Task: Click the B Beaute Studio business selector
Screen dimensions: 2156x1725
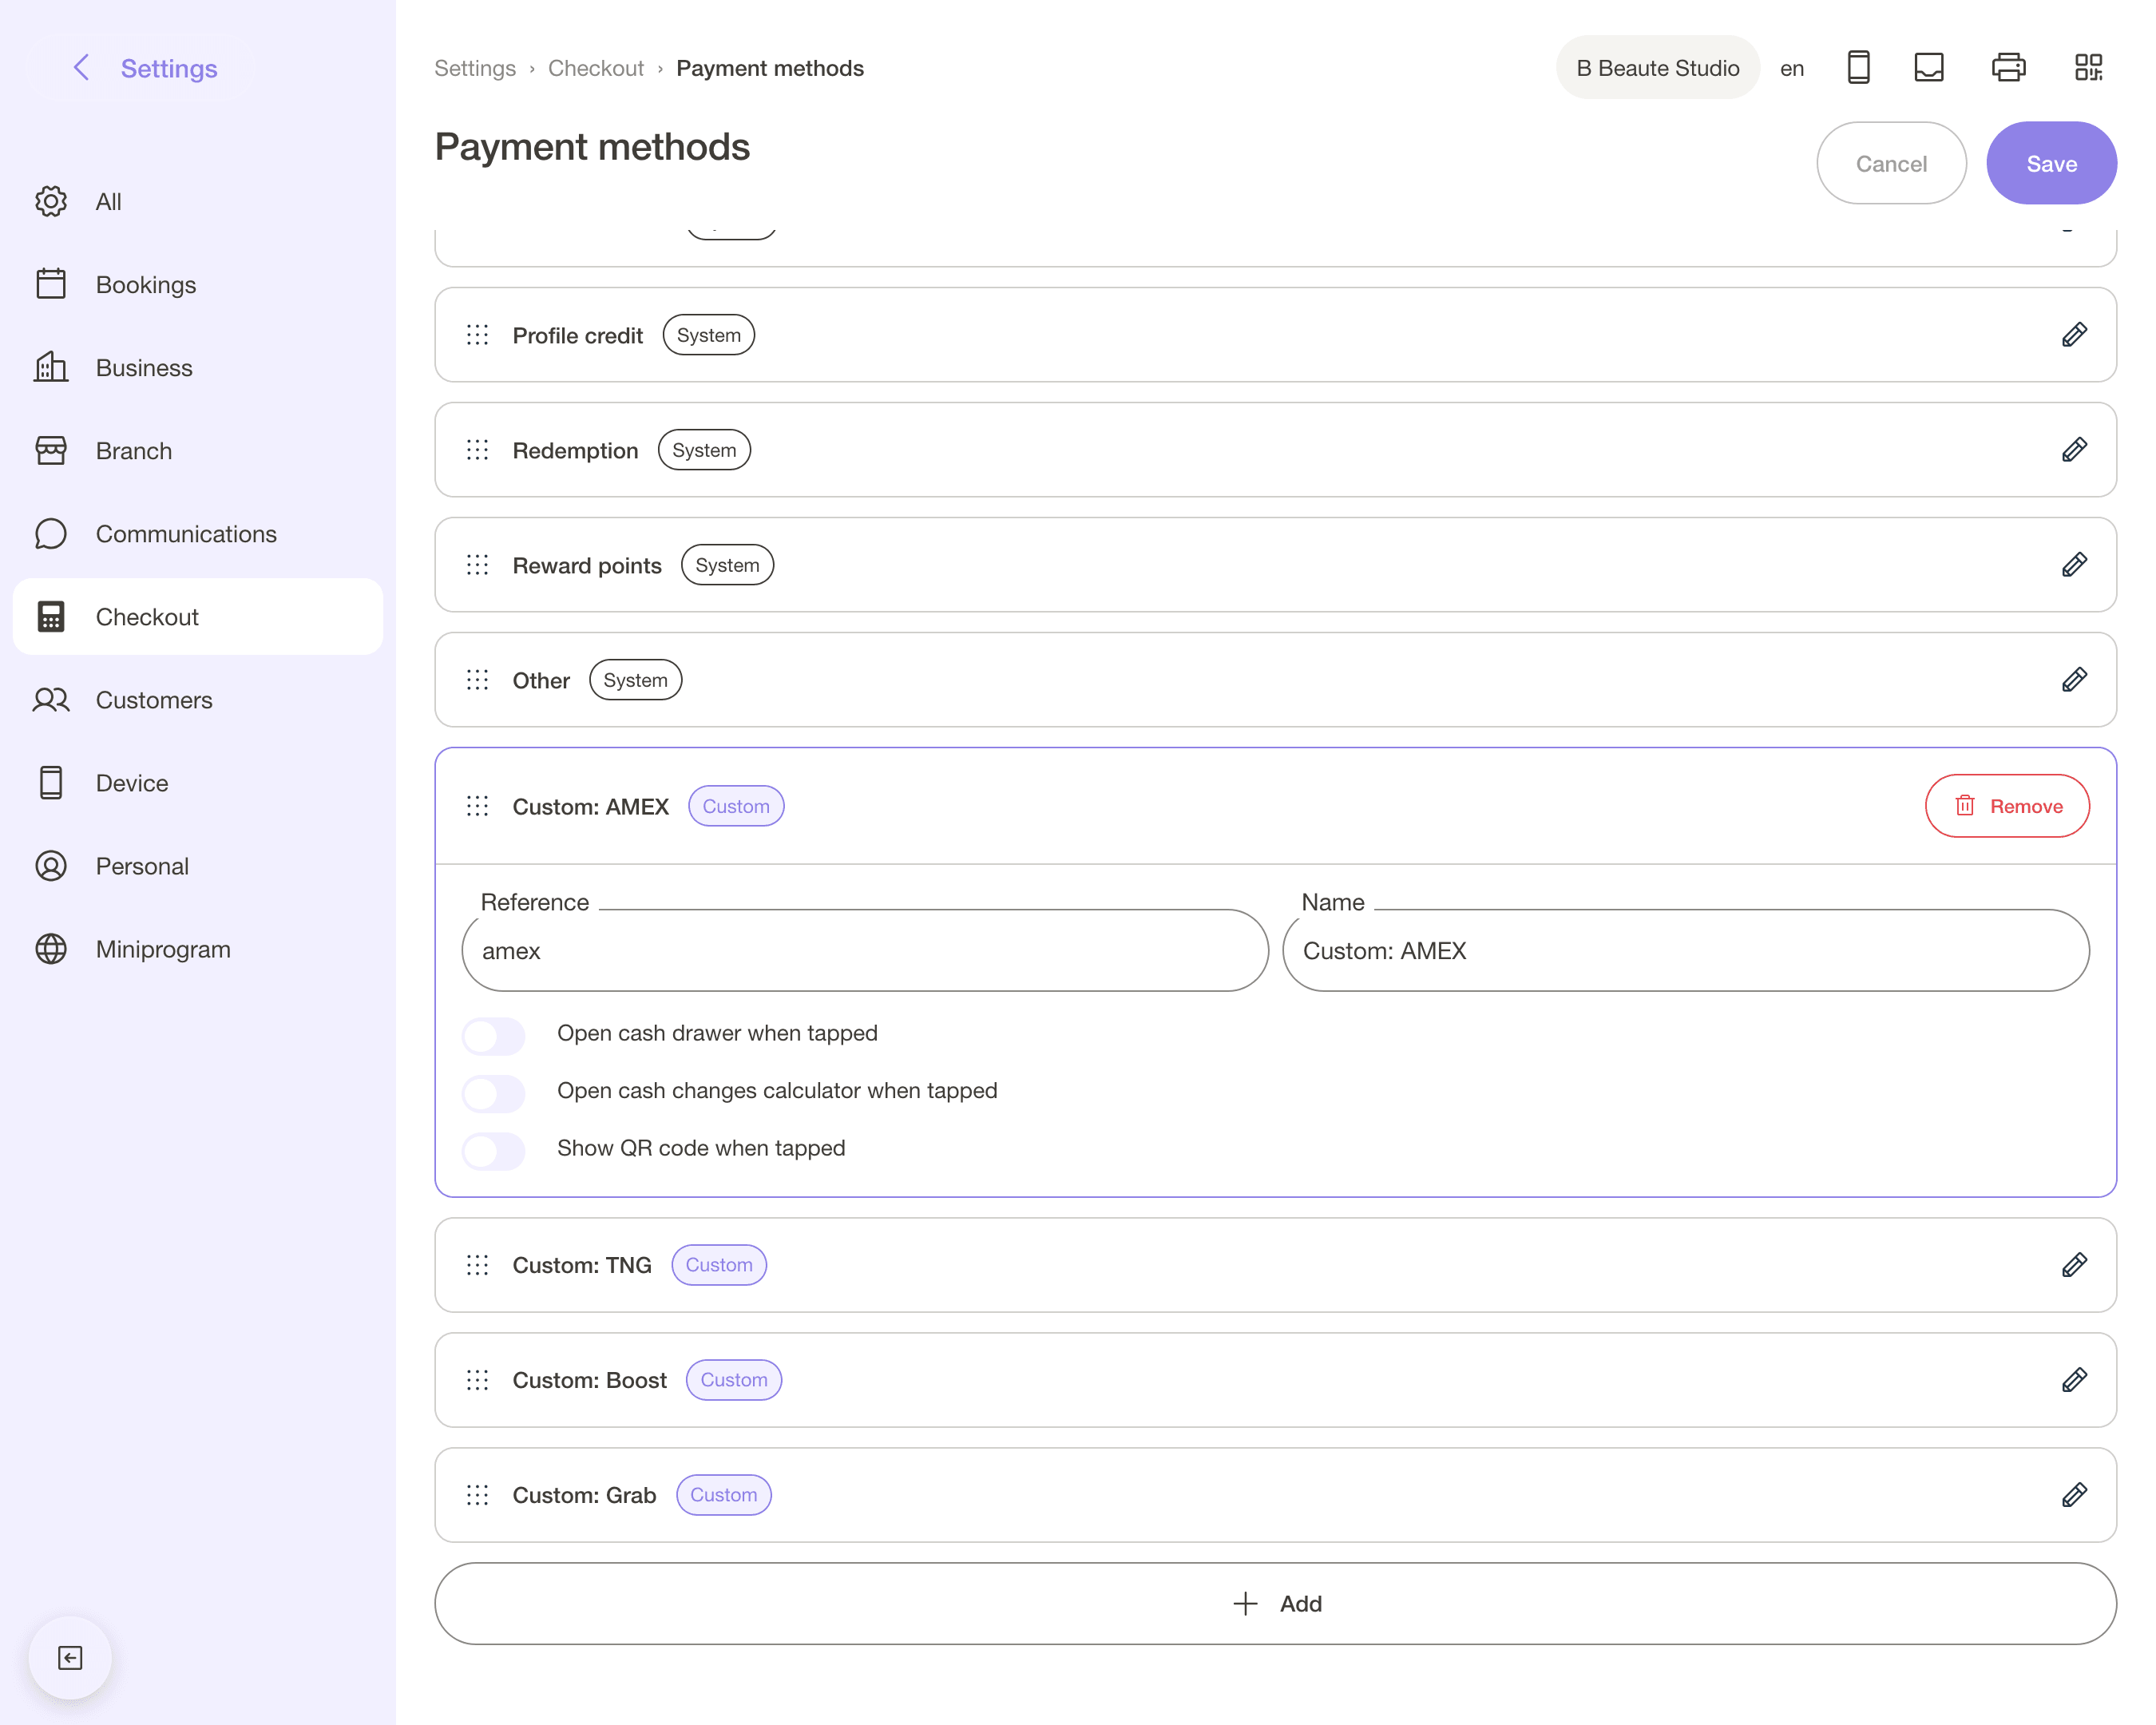Action: pyautogui.click(x=1657, y=68)
